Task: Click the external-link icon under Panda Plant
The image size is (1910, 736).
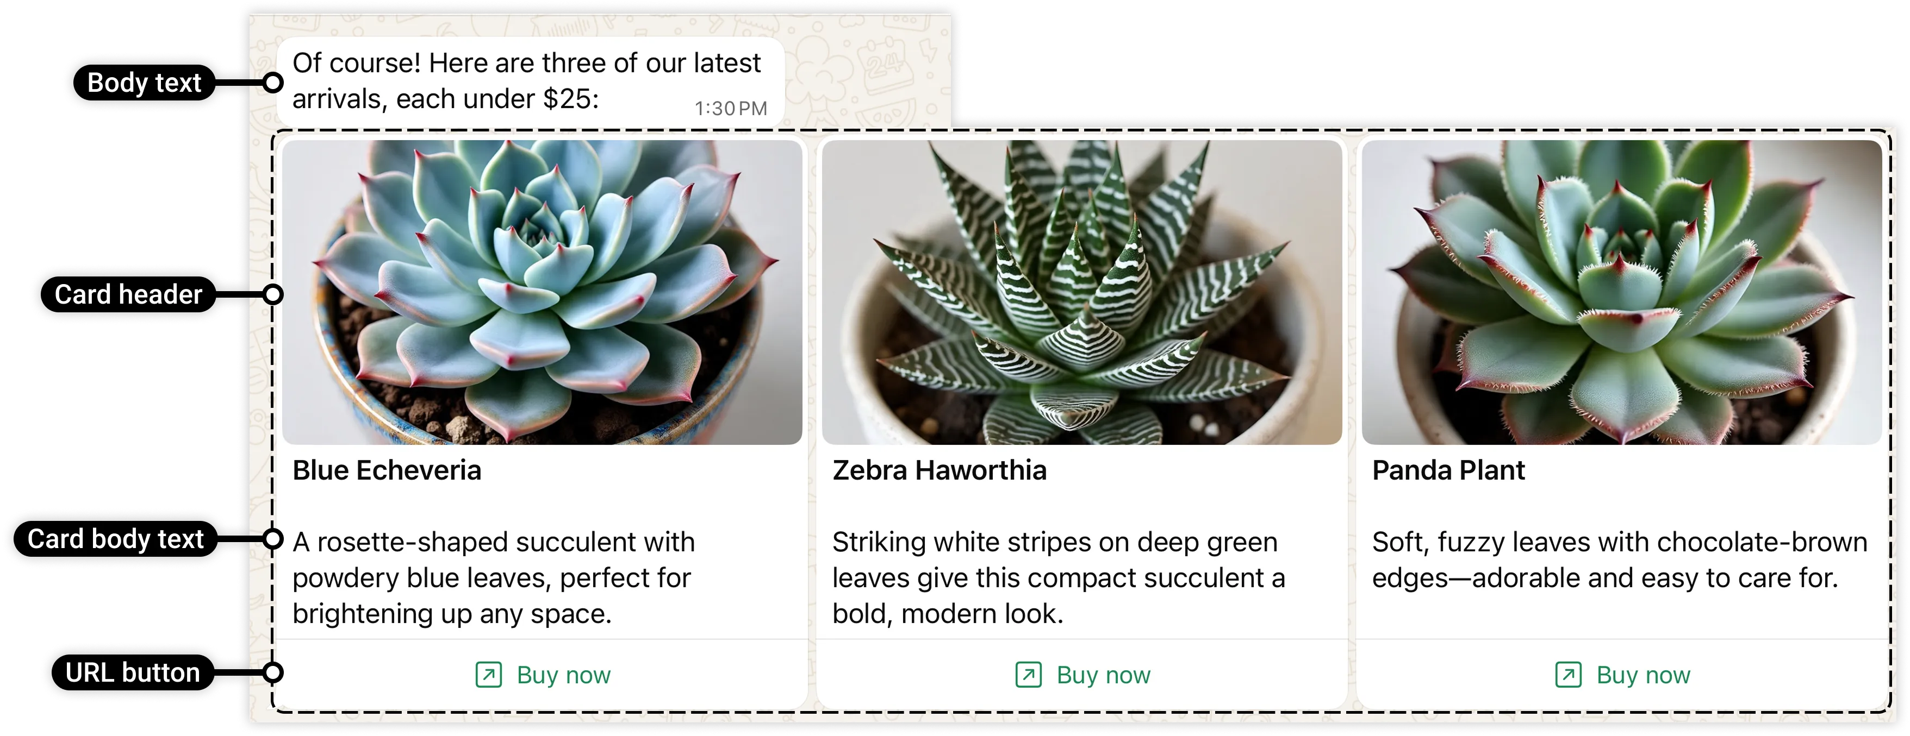Action: [x=1568, y=675]
